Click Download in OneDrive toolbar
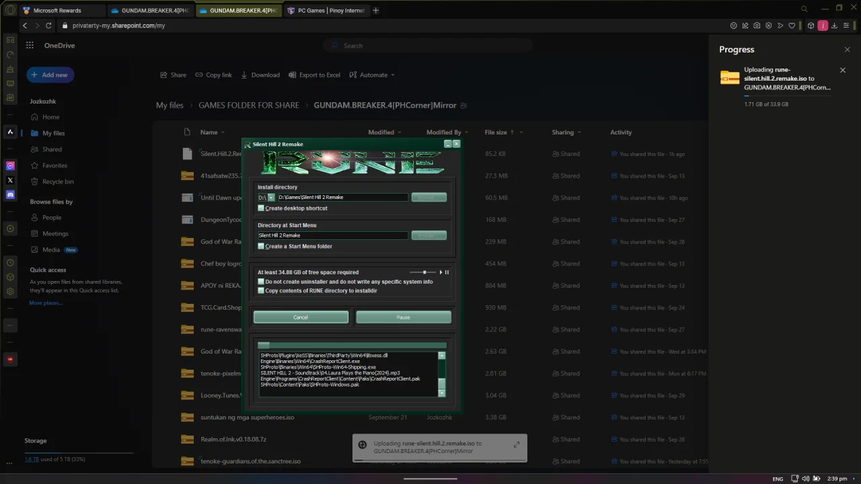This screenshot has height=484, width=861. coord(260,75)
